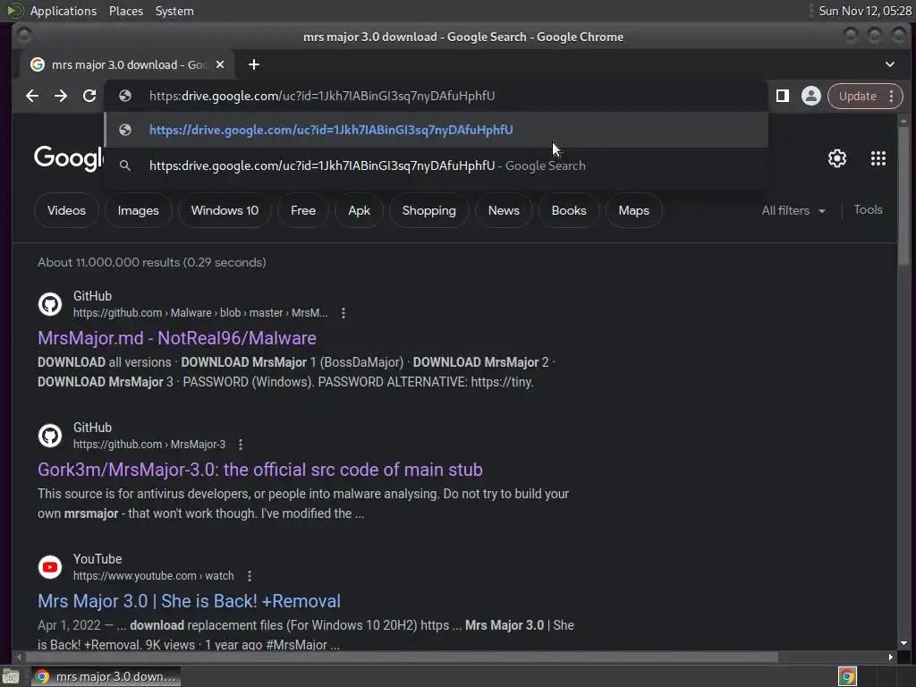The height and width of the screenshot is (687, 916).
Task: Click the address bar URL text
Action: (322, 96)
